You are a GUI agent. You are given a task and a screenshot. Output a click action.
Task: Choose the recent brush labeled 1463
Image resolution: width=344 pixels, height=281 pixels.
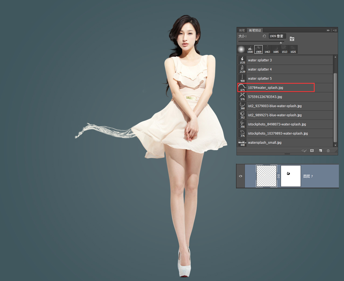pos(267,50)
